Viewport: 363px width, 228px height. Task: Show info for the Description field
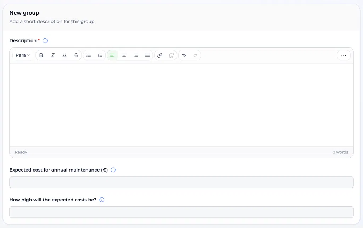tap(45, 40)
